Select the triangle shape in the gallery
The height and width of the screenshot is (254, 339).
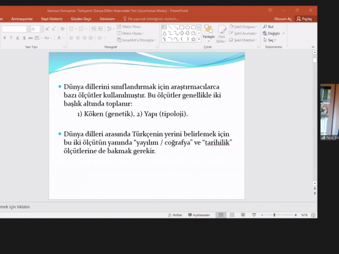164,33
